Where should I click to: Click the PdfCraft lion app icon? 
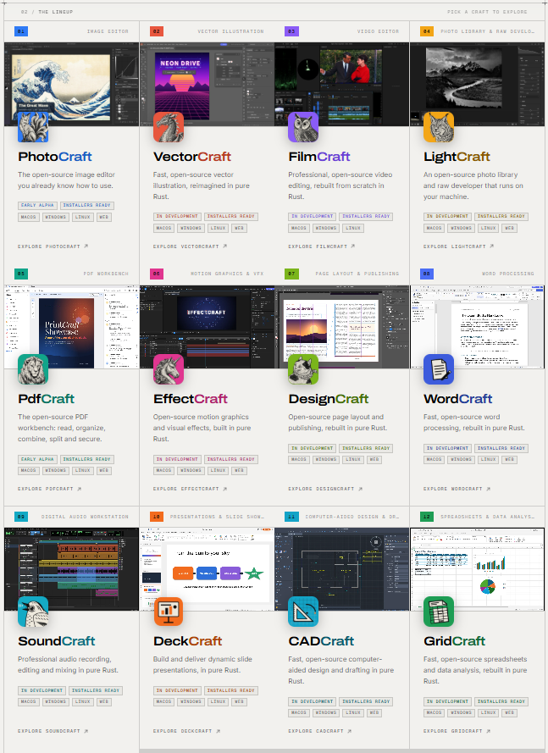click(33, 369)
